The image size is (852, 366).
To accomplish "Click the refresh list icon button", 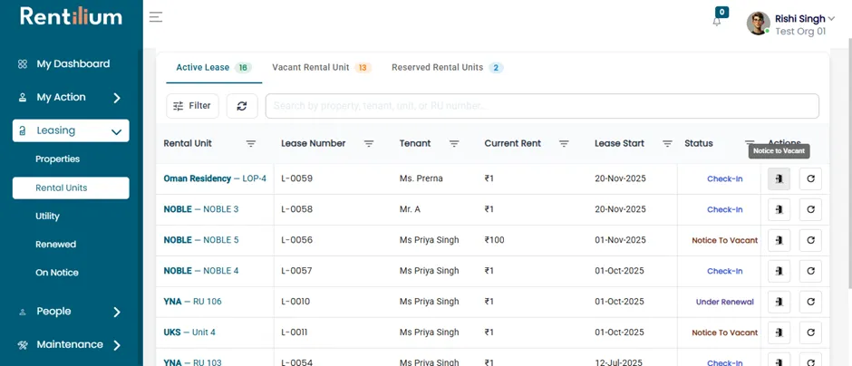I will (x=242, y=106).
